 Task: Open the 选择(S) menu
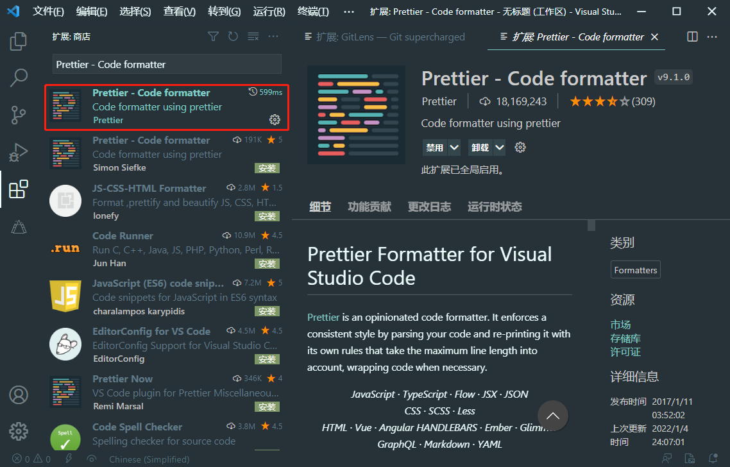(x=135, y=12)
